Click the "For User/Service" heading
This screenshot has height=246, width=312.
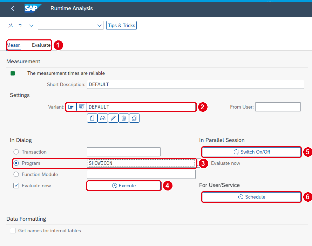[x=219, y=185]
